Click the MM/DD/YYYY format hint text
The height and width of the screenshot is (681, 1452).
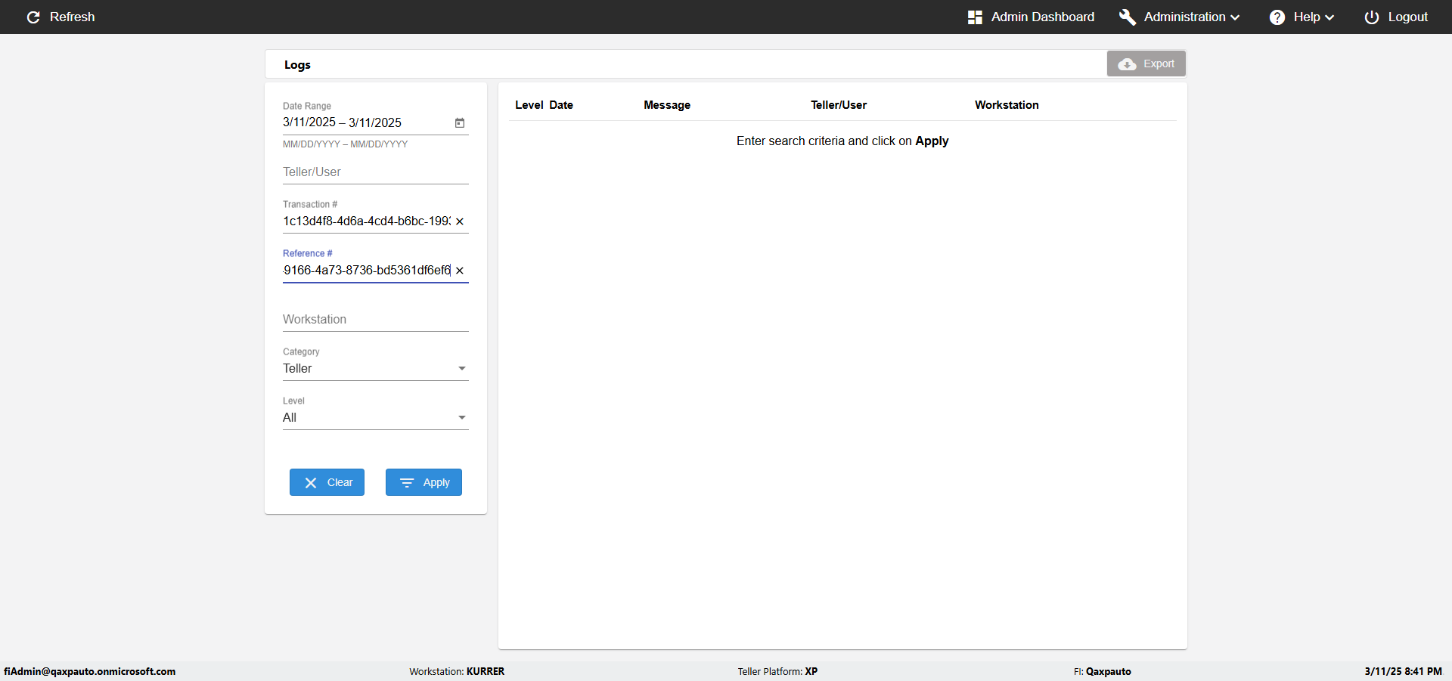click(x=345, y=144)
